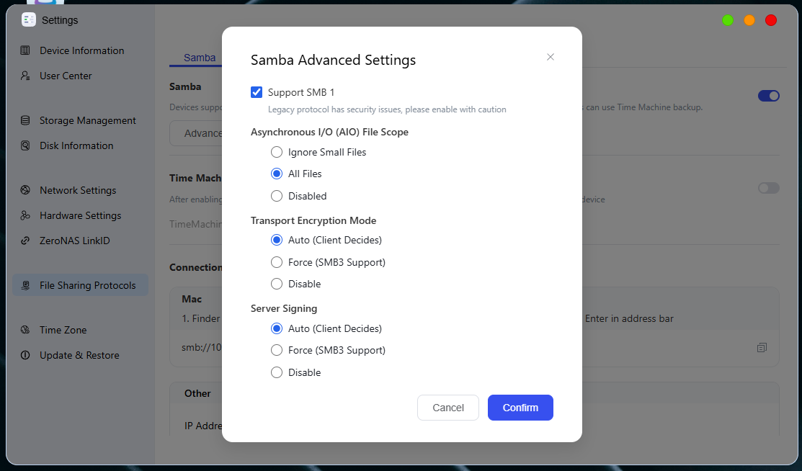Click the legacy protocol security warning text
The width and height of the screenshot is (802, 471).
coord(387,109)
